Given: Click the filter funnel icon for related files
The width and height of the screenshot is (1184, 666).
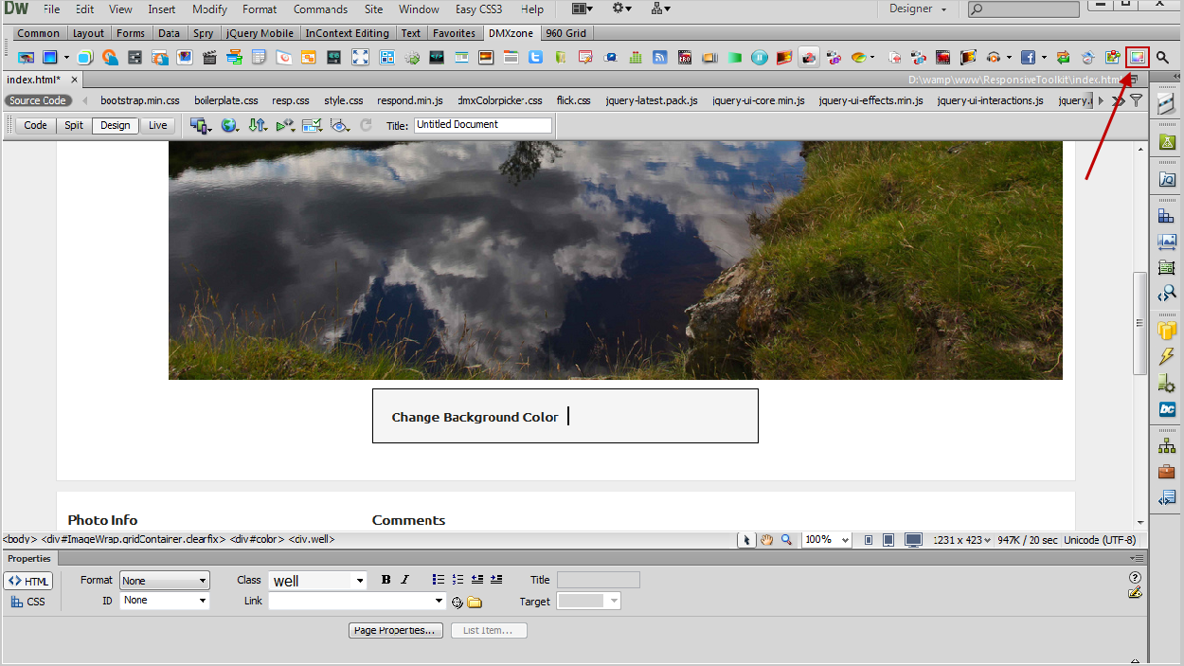Looking at the screenshot, I should 1137,100.
